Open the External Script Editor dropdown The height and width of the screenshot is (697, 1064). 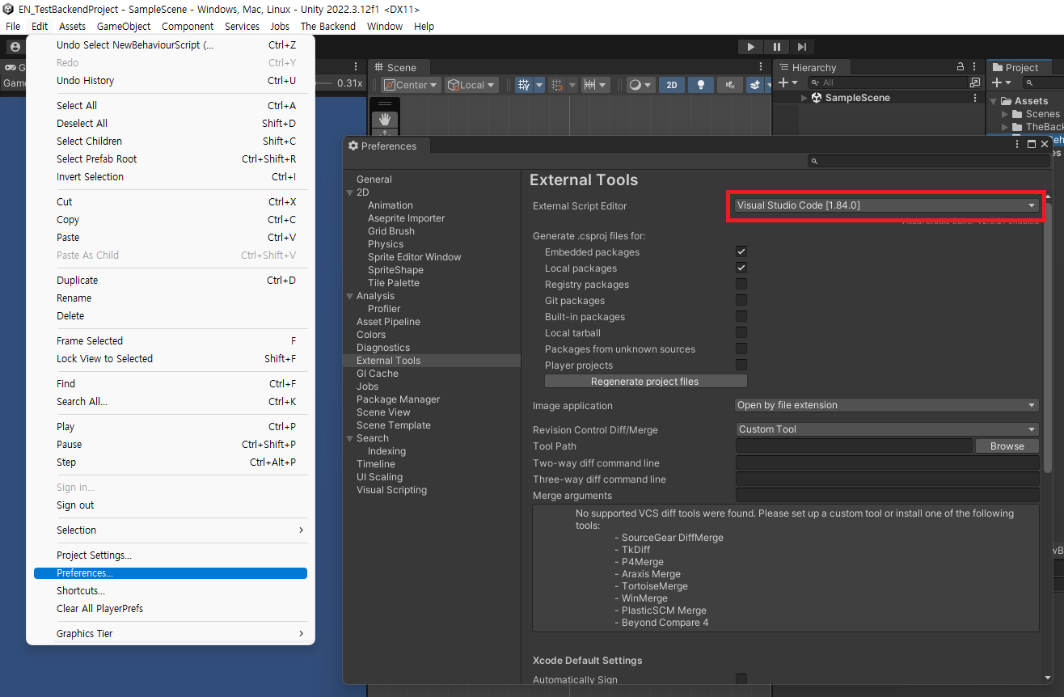(886, 205)
